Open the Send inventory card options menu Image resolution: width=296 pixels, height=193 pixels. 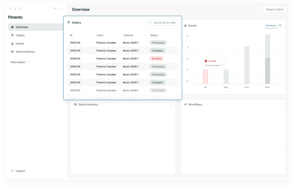171,104
